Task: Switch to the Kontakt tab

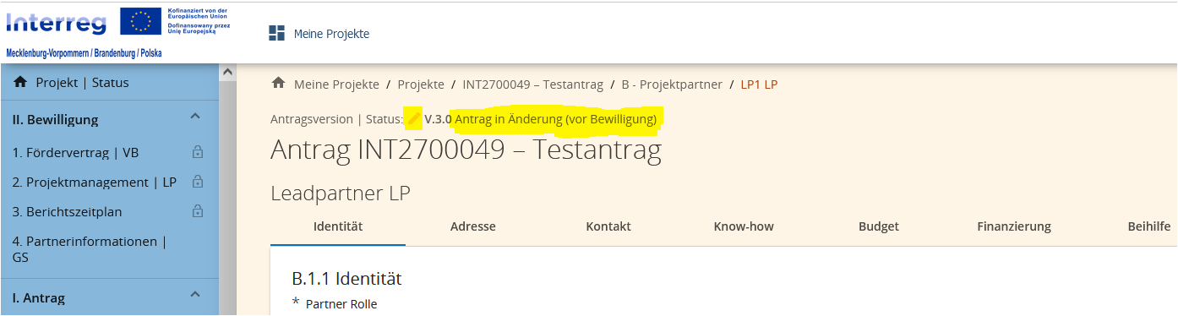Action: coord(608,226)
